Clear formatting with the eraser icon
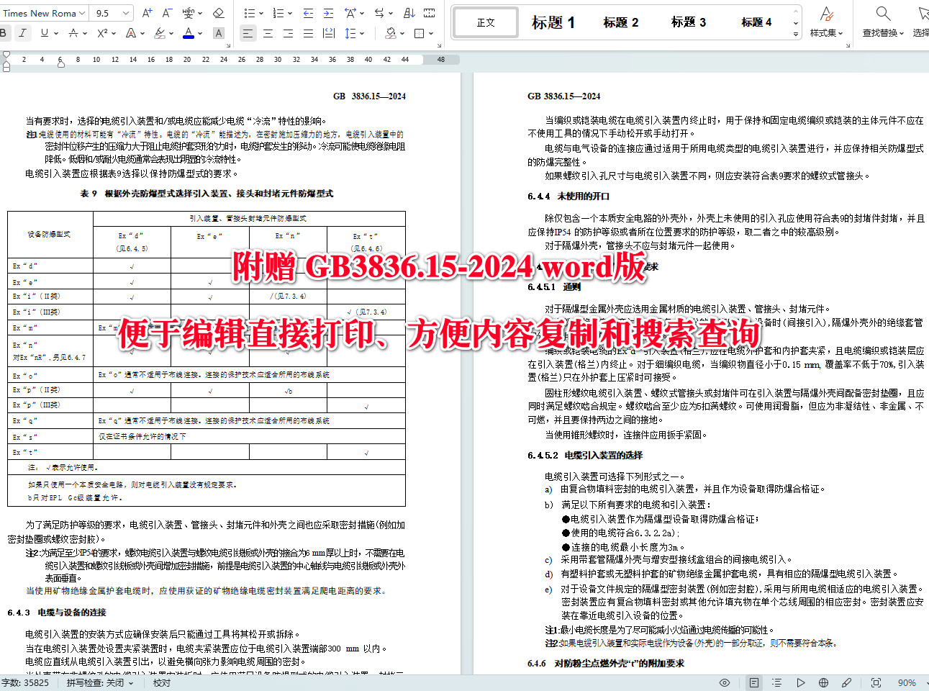The width and height of the screenshot is (929, 691). pos(219,12)
